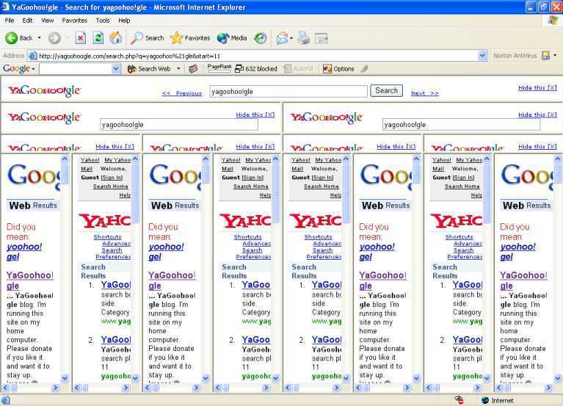
Task: Open the Help menu
Action: coord(124,21)
